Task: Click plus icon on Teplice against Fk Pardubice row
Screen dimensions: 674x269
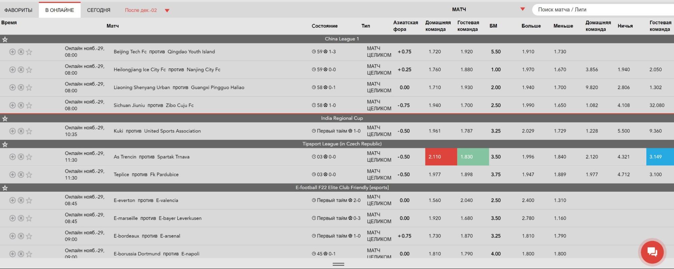Action: tap(12, 175)
